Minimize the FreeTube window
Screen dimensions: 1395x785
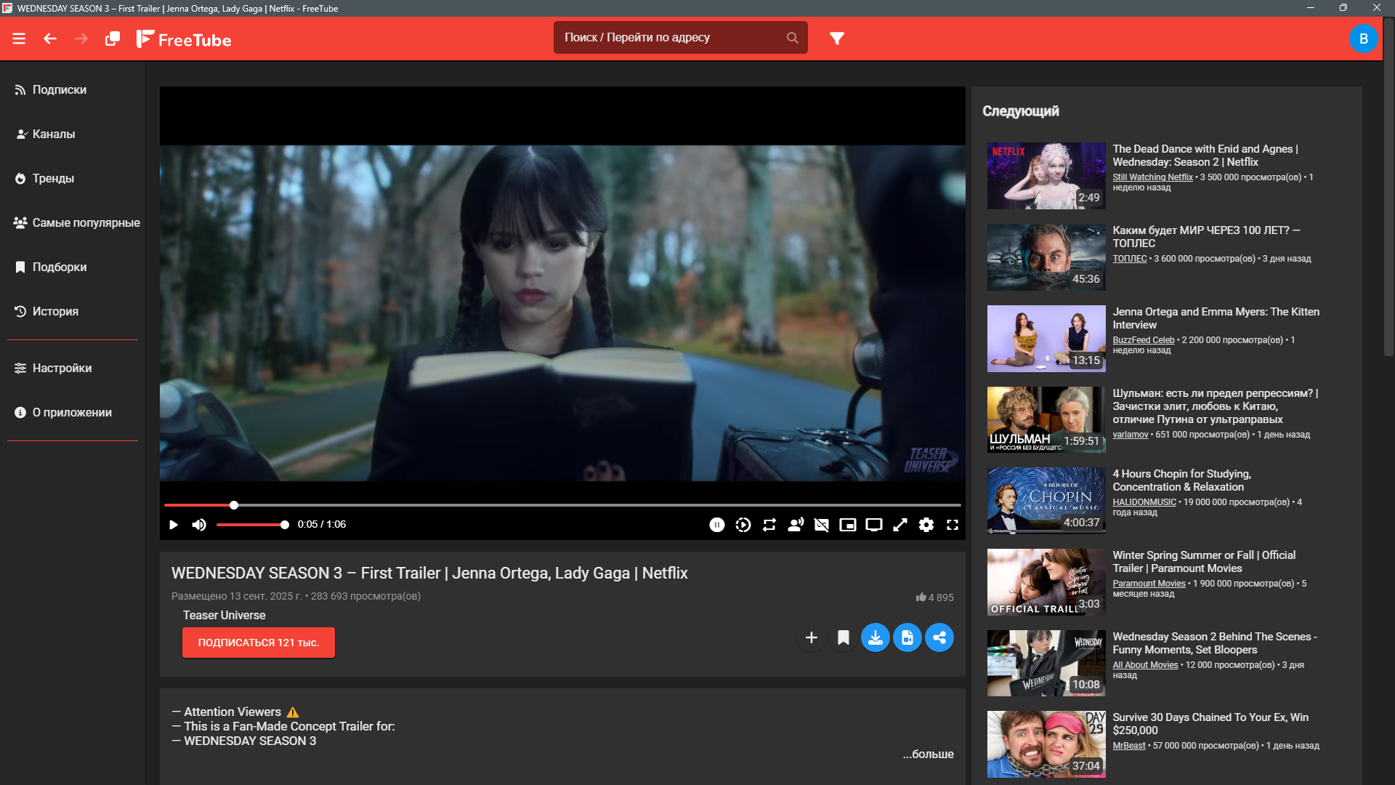click(1310, 8)
